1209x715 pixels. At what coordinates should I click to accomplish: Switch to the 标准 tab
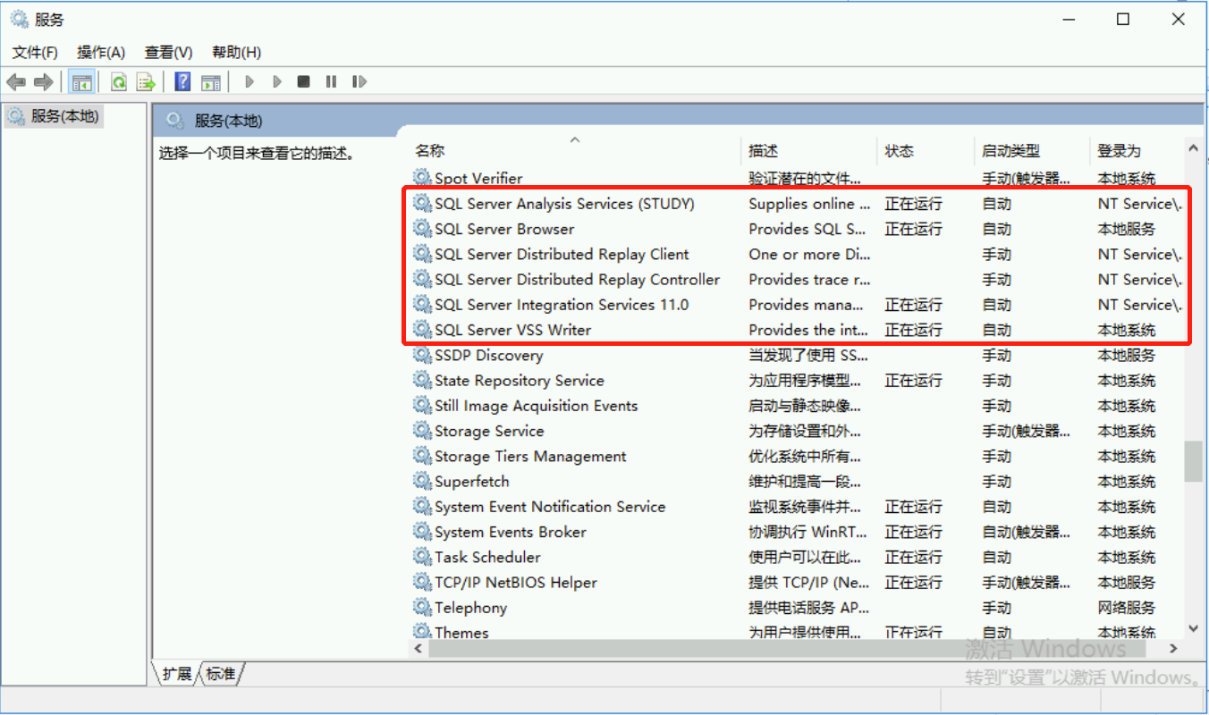coord(222,674)
